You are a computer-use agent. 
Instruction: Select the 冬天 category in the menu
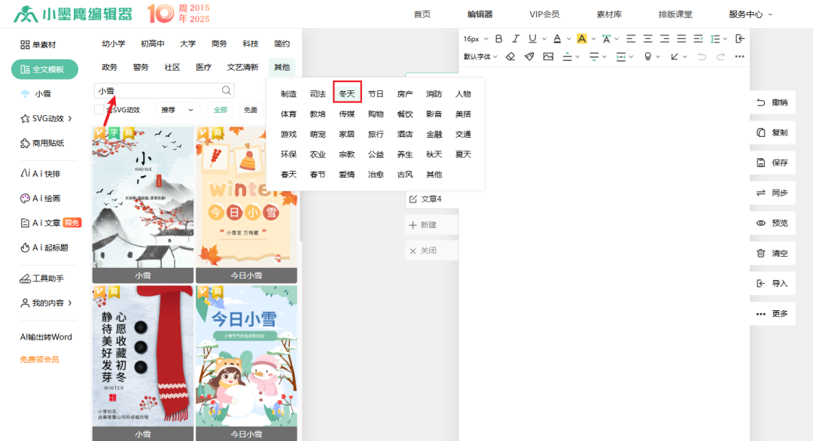[348, 93]
